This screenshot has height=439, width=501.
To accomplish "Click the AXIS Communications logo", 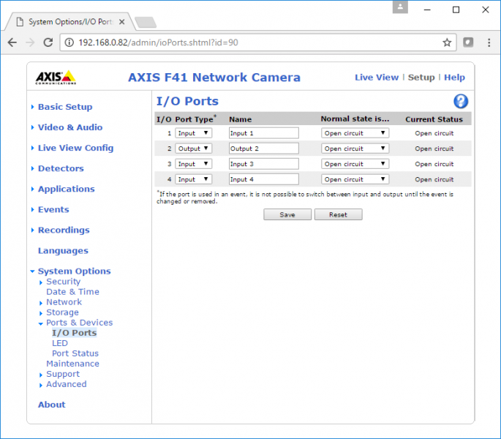I will 56,78.
